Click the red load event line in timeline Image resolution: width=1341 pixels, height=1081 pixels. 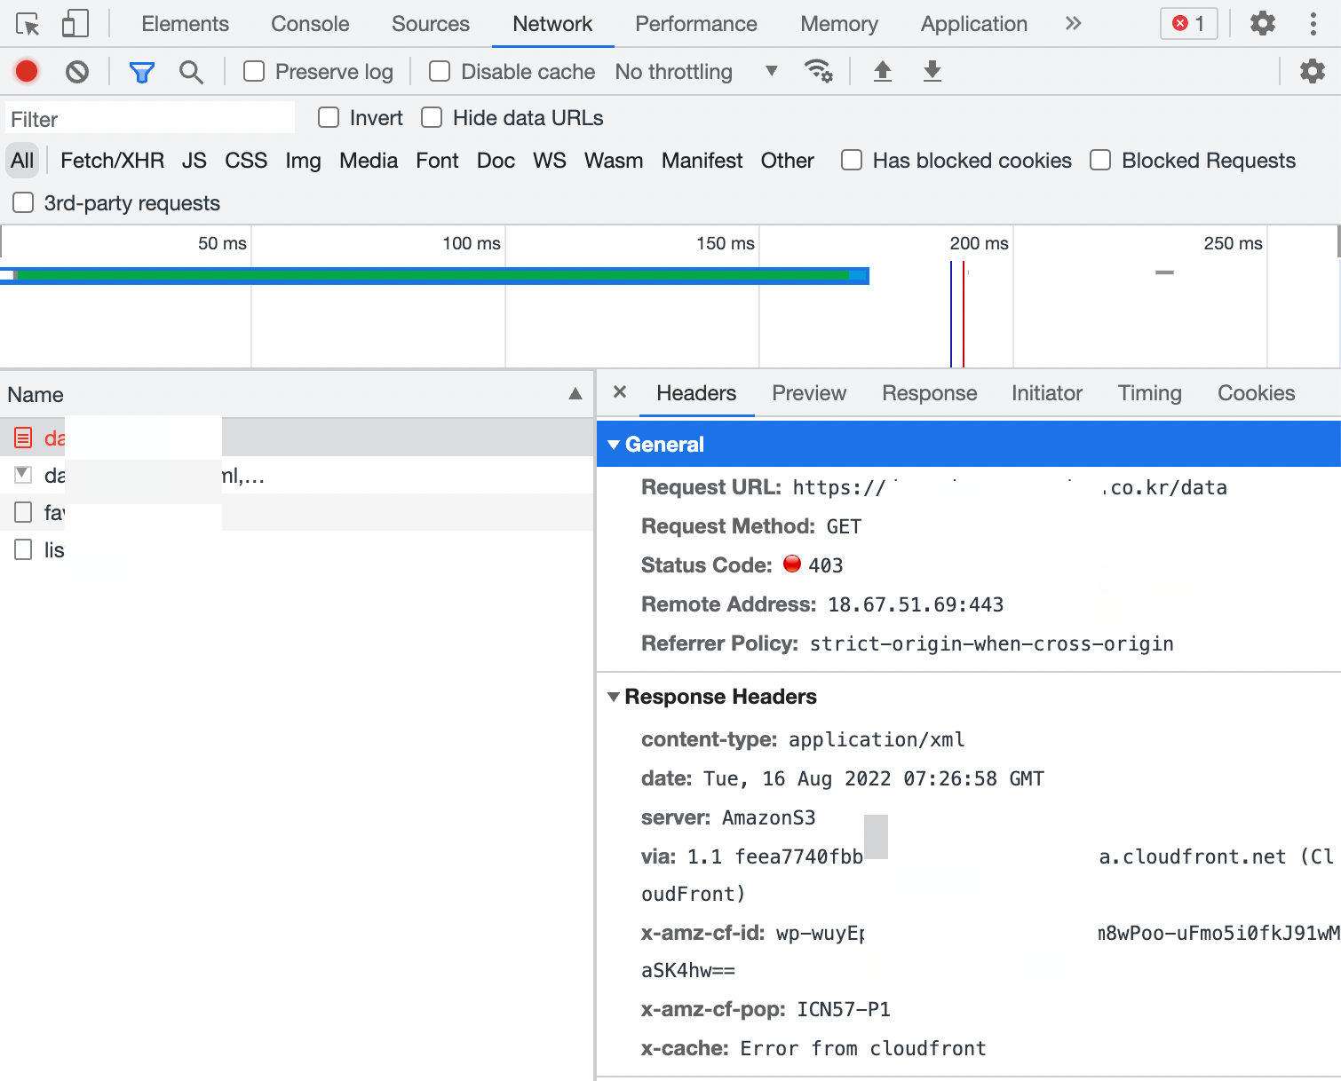click(964, 314)
